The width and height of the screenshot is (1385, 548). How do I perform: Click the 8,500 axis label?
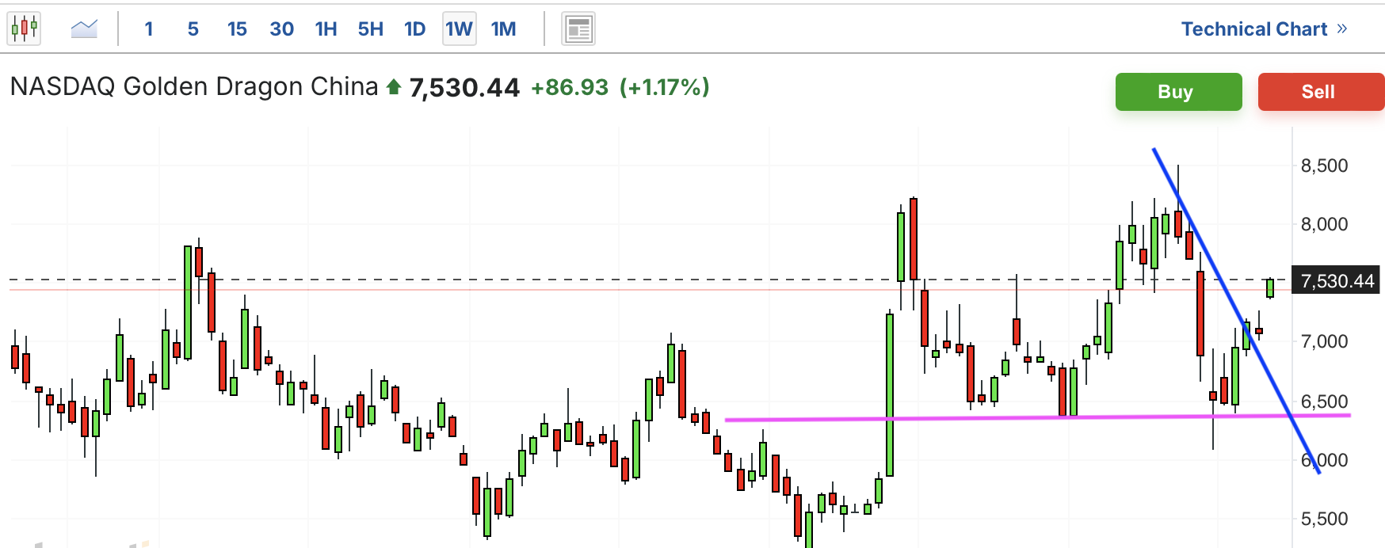pyautogui.click(x=1324, y=166)
